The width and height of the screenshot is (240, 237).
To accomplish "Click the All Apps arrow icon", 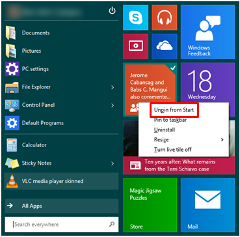I will [x=10, y=206].
